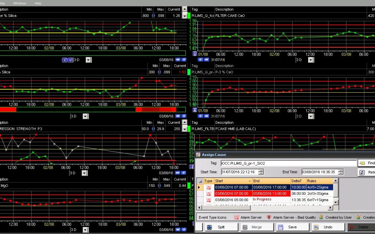
Task: Open the 3 D dropdown under FILTER CAKE CaO chart
Action: click(x=311, y=60)
